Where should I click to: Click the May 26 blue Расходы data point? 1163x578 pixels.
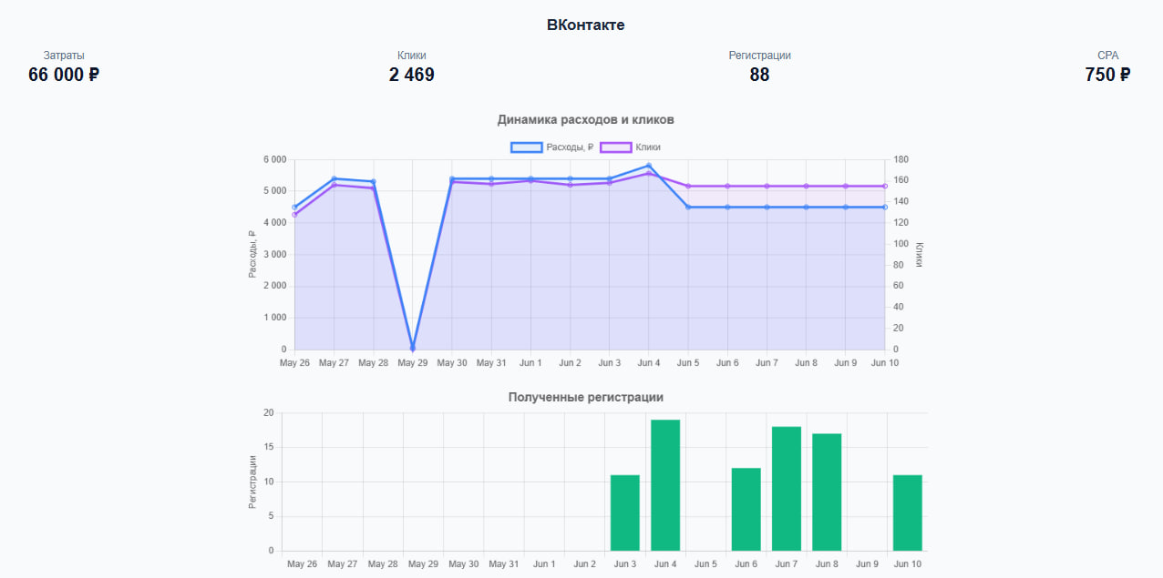click(x=294, y=208)
